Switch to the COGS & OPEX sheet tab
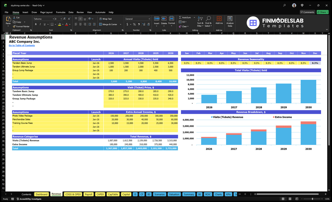Image resolution: width=332 pixels, height=202 pixels. coord(73,194)
